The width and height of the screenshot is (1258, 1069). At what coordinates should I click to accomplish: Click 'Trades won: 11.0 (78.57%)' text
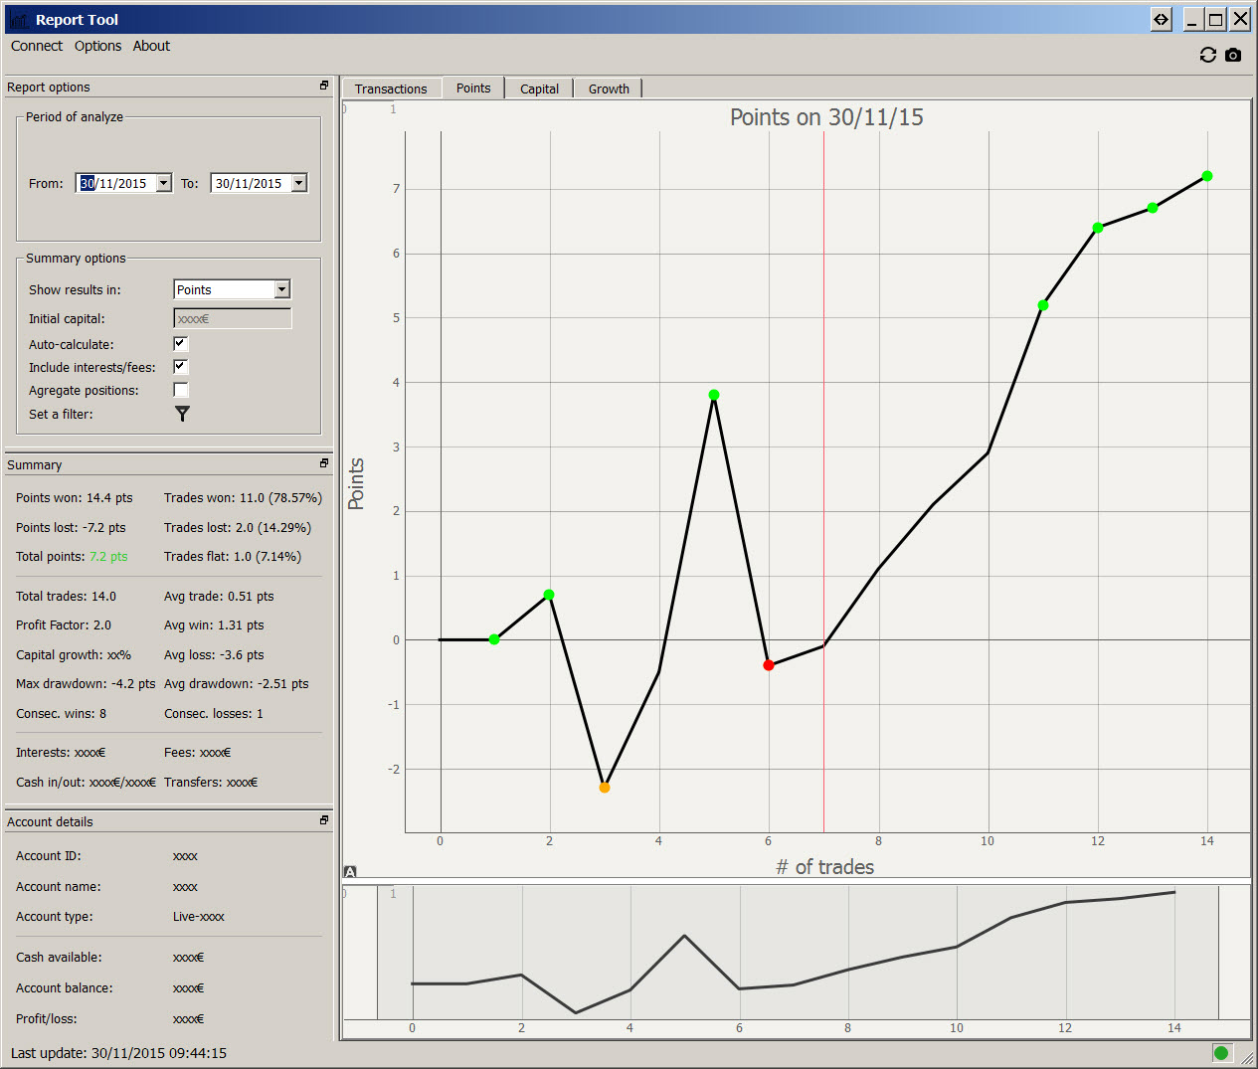(243, 498)
